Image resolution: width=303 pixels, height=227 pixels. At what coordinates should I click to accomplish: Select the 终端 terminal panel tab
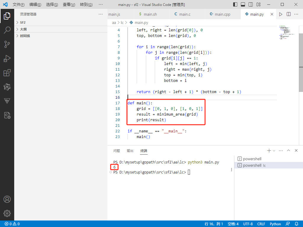tap(144, 151)
